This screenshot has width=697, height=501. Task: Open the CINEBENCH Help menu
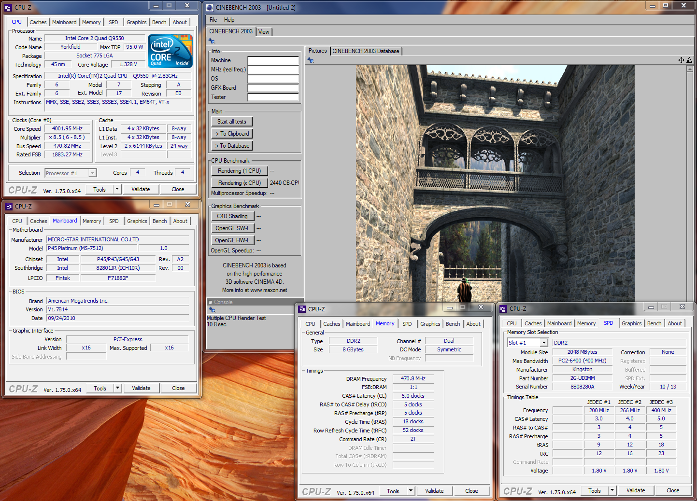229,20
